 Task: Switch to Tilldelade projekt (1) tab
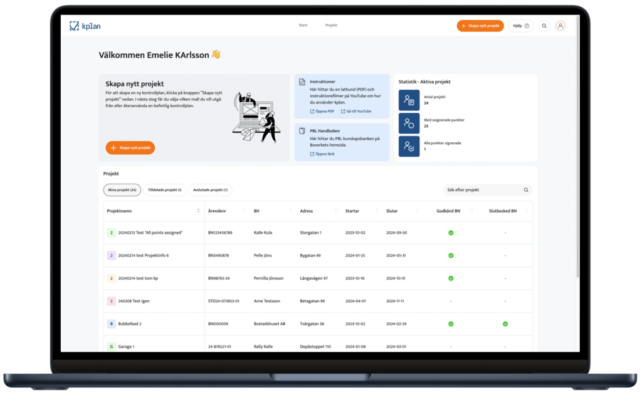pyautogui.click(x=164, y=190)
